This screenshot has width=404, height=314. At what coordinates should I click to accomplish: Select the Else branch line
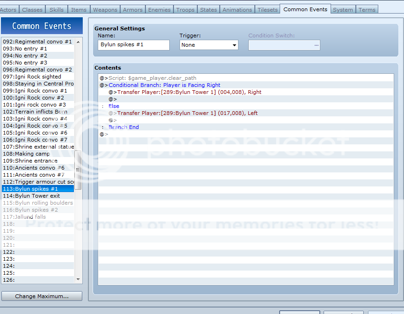pos(114,106)
